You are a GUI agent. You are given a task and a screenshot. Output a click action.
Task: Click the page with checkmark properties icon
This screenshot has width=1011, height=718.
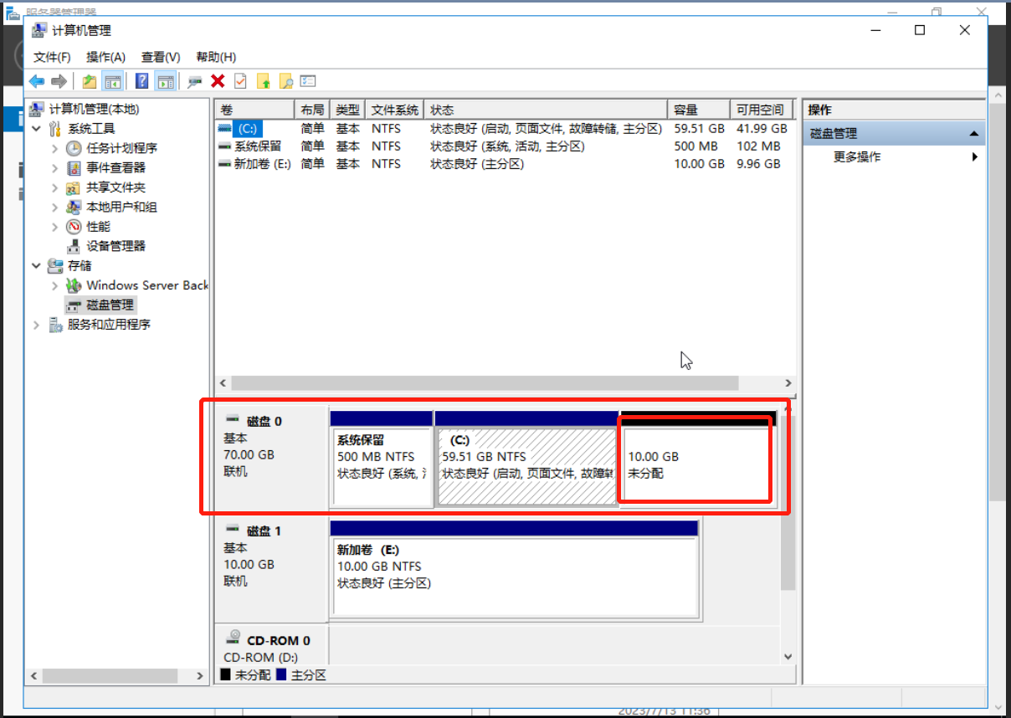pyautogui.click(x=240, y=81)
